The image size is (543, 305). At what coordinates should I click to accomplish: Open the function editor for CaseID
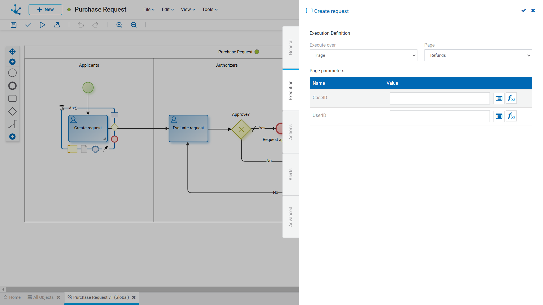click(511, 98)
